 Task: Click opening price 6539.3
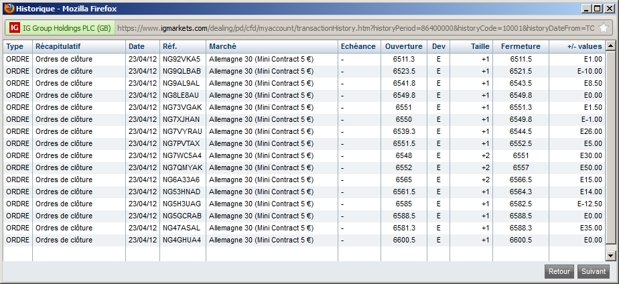(404, 131)
